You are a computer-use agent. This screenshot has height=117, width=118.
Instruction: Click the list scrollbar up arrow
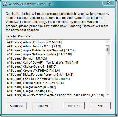pos(108,43)
